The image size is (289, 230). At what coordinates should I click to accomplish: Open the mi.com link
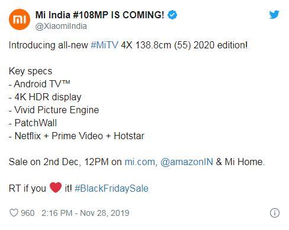[141, 162]
